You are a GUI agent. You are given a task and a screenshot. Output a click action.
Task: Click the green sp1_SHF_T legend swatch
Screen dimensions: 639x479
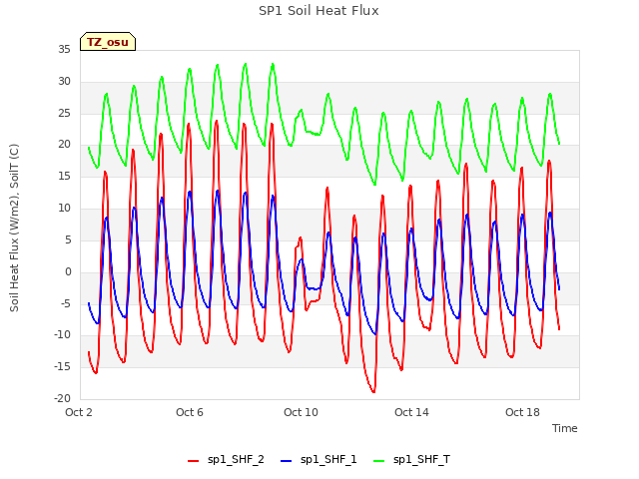[x=379, y=461]
